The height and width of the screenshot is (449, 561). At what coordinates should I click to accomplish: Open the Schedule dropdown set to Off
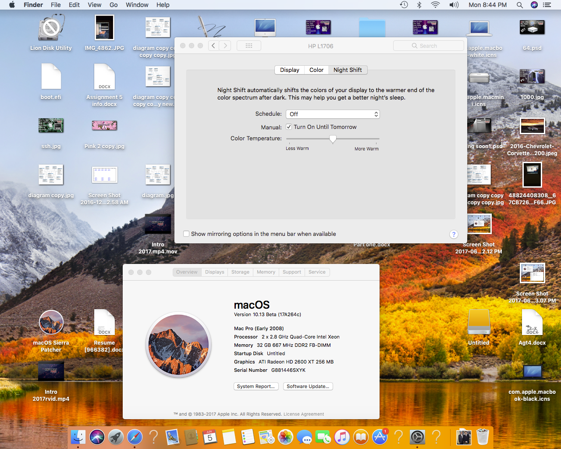click(333, 114)
